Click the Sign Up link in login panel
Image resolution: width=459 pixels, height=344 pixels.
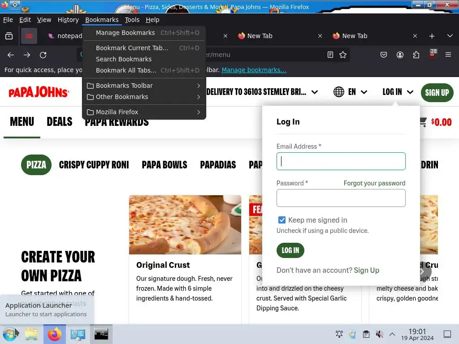[367, 270]
